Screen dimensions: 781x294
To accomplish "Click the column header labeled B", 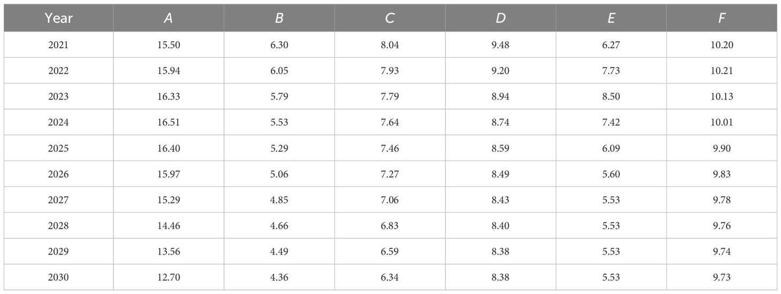I will 279,18.
